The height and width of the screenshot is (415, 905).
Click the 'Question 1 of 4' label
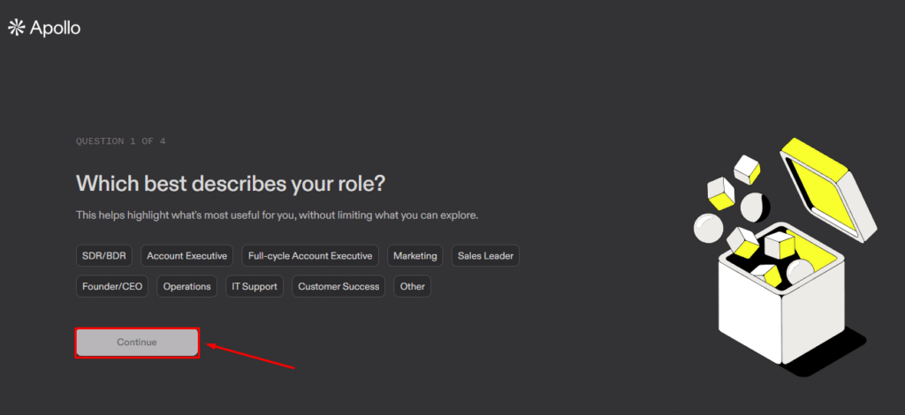[x=120, y=141]
